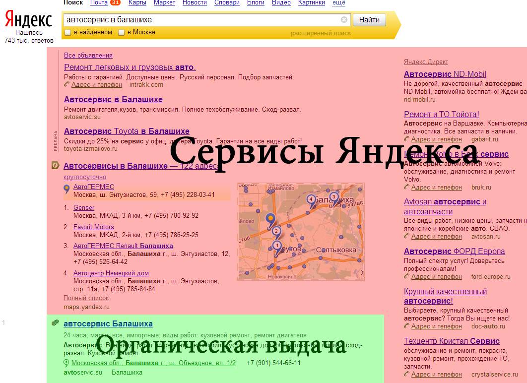Image resolution: width=527 pixels, height=383 pixels.
Task: Select map pin number 2
Action: tap(276, 233)
